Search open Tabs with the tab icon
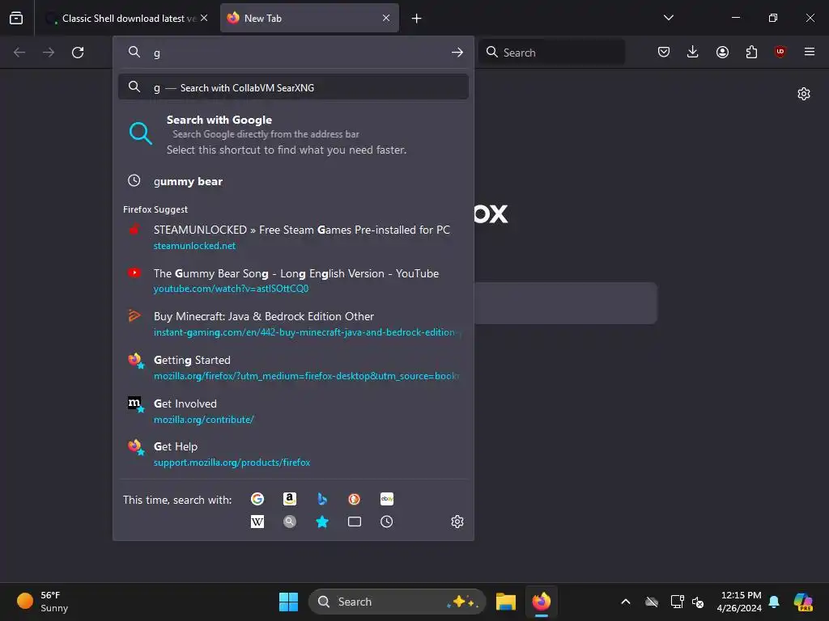This screenshot has height=621, width=829. coord(355,522)
